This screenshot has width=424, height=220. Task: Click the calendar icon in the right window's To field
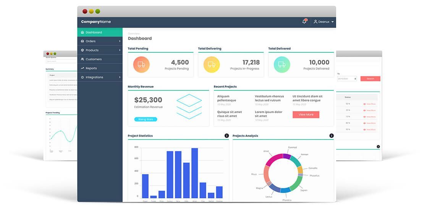click(x=355, y=79)
